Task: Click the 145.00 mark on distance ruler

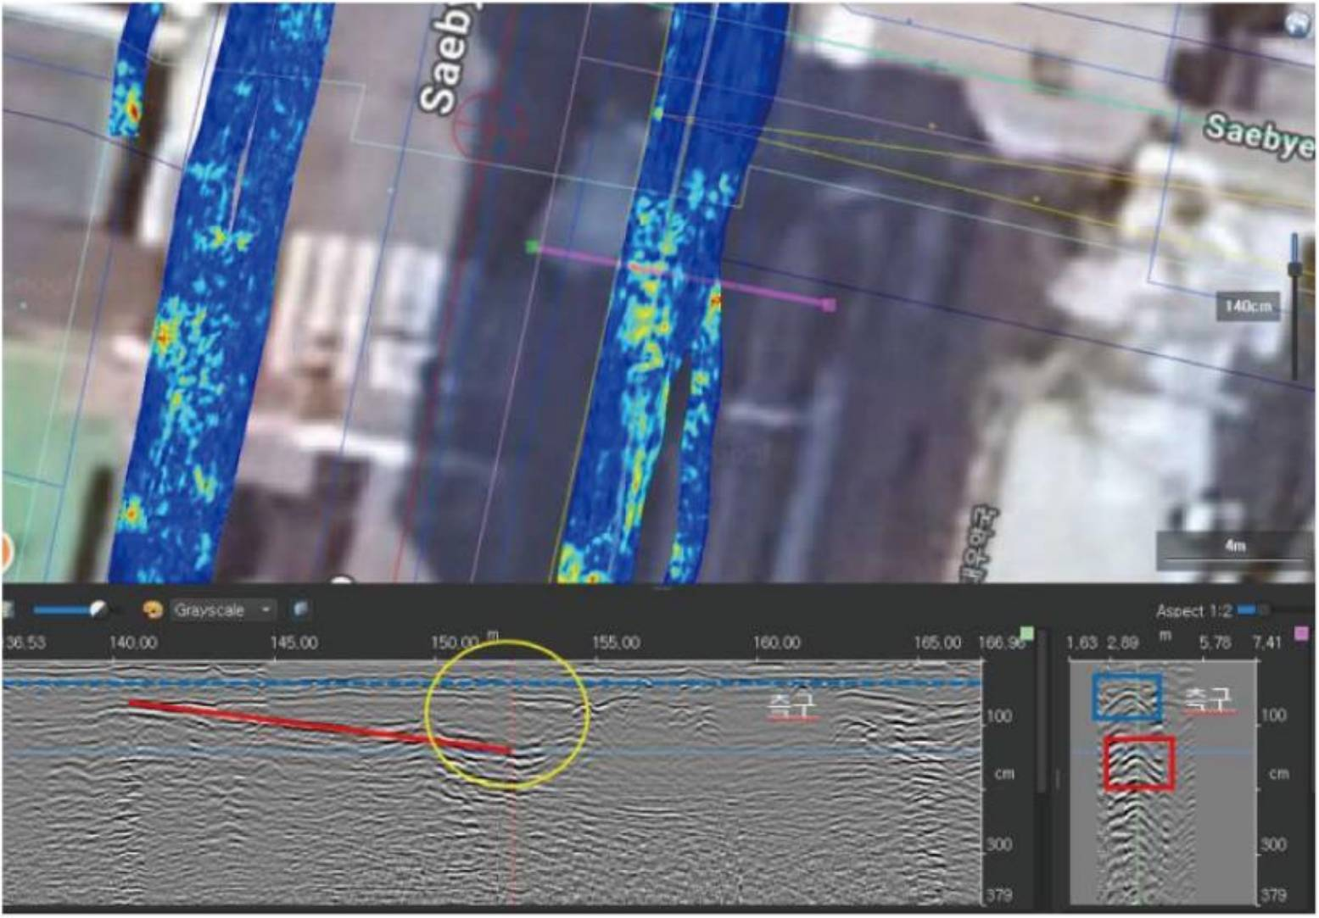Action: 293,643
